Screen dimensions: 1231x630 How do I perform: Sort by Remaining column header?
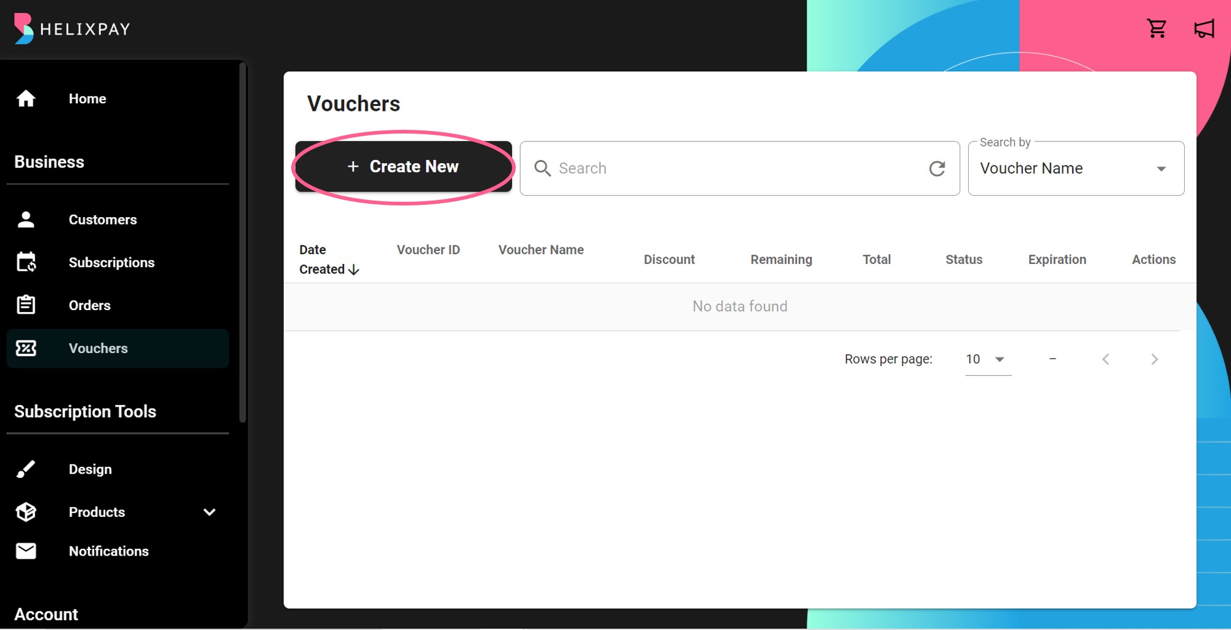click(x=781, y=260)
